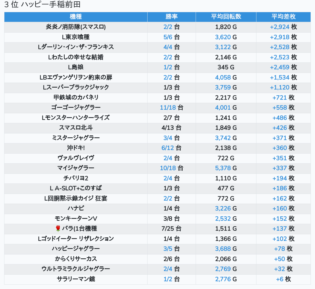Click the 2,776 G average spins value
Screen dimensions: 315x289
(226, 279)
